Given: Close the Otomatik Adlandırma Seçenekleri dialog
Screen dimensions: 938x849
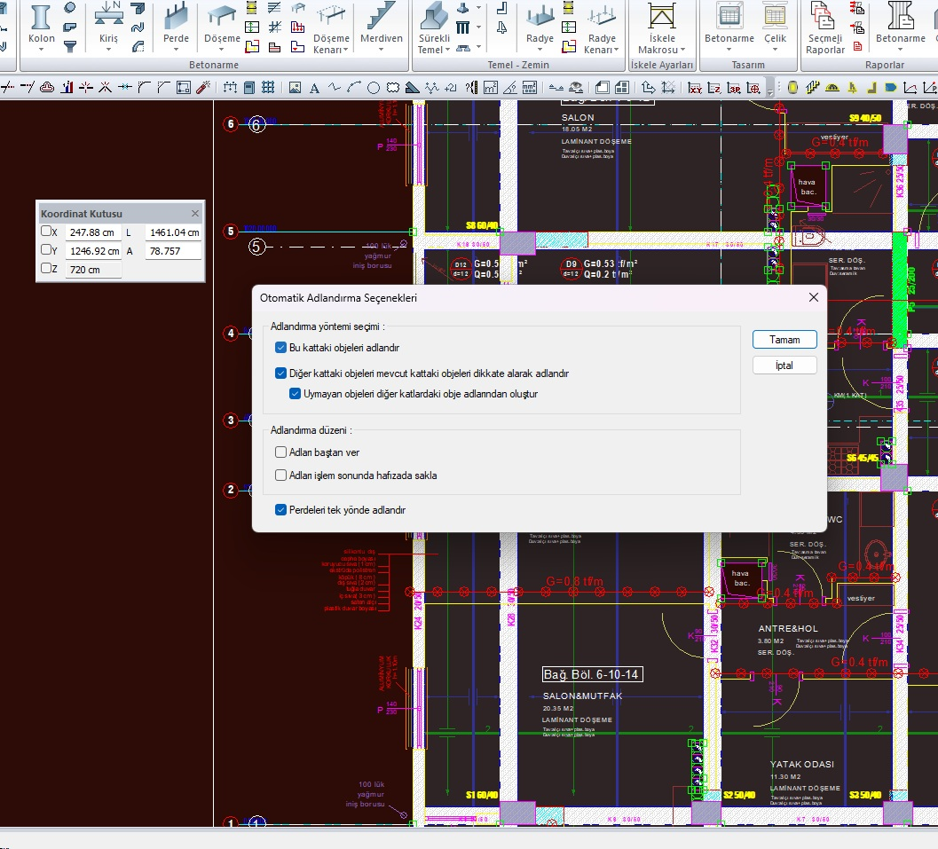Looking at the screenshot, I should point(814,297).
